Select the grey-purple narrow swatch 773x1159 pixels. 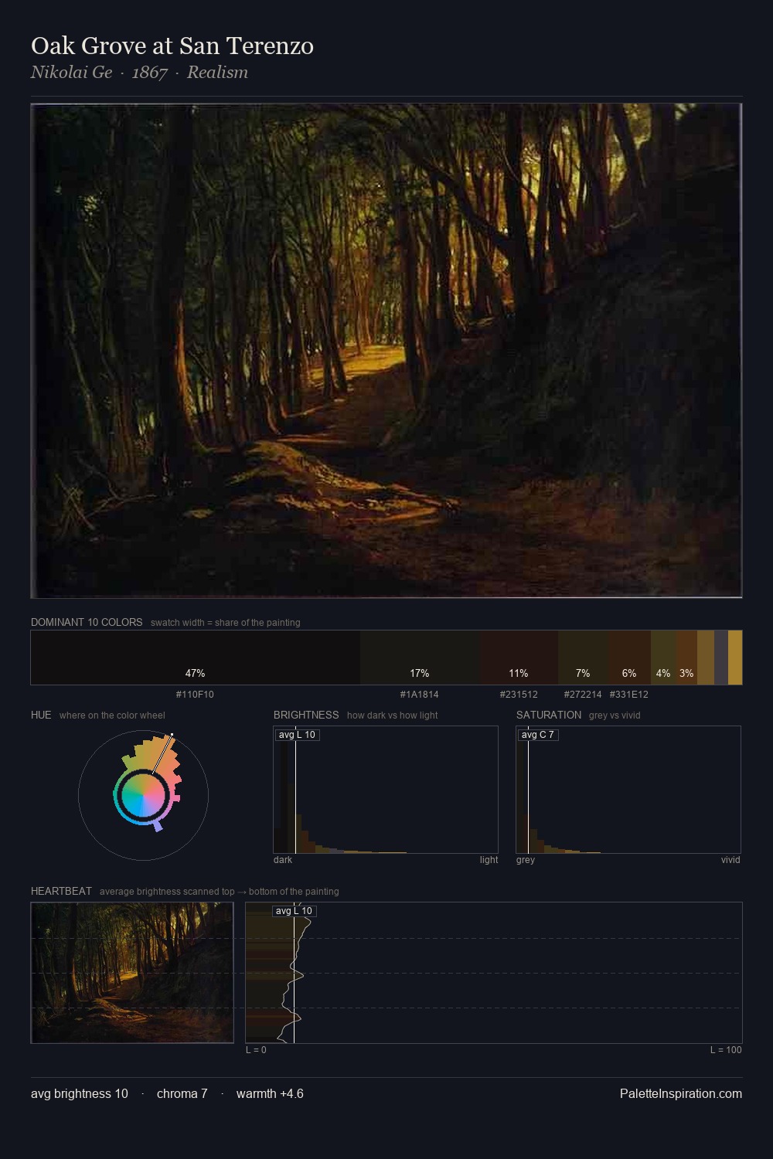(721, 658)
